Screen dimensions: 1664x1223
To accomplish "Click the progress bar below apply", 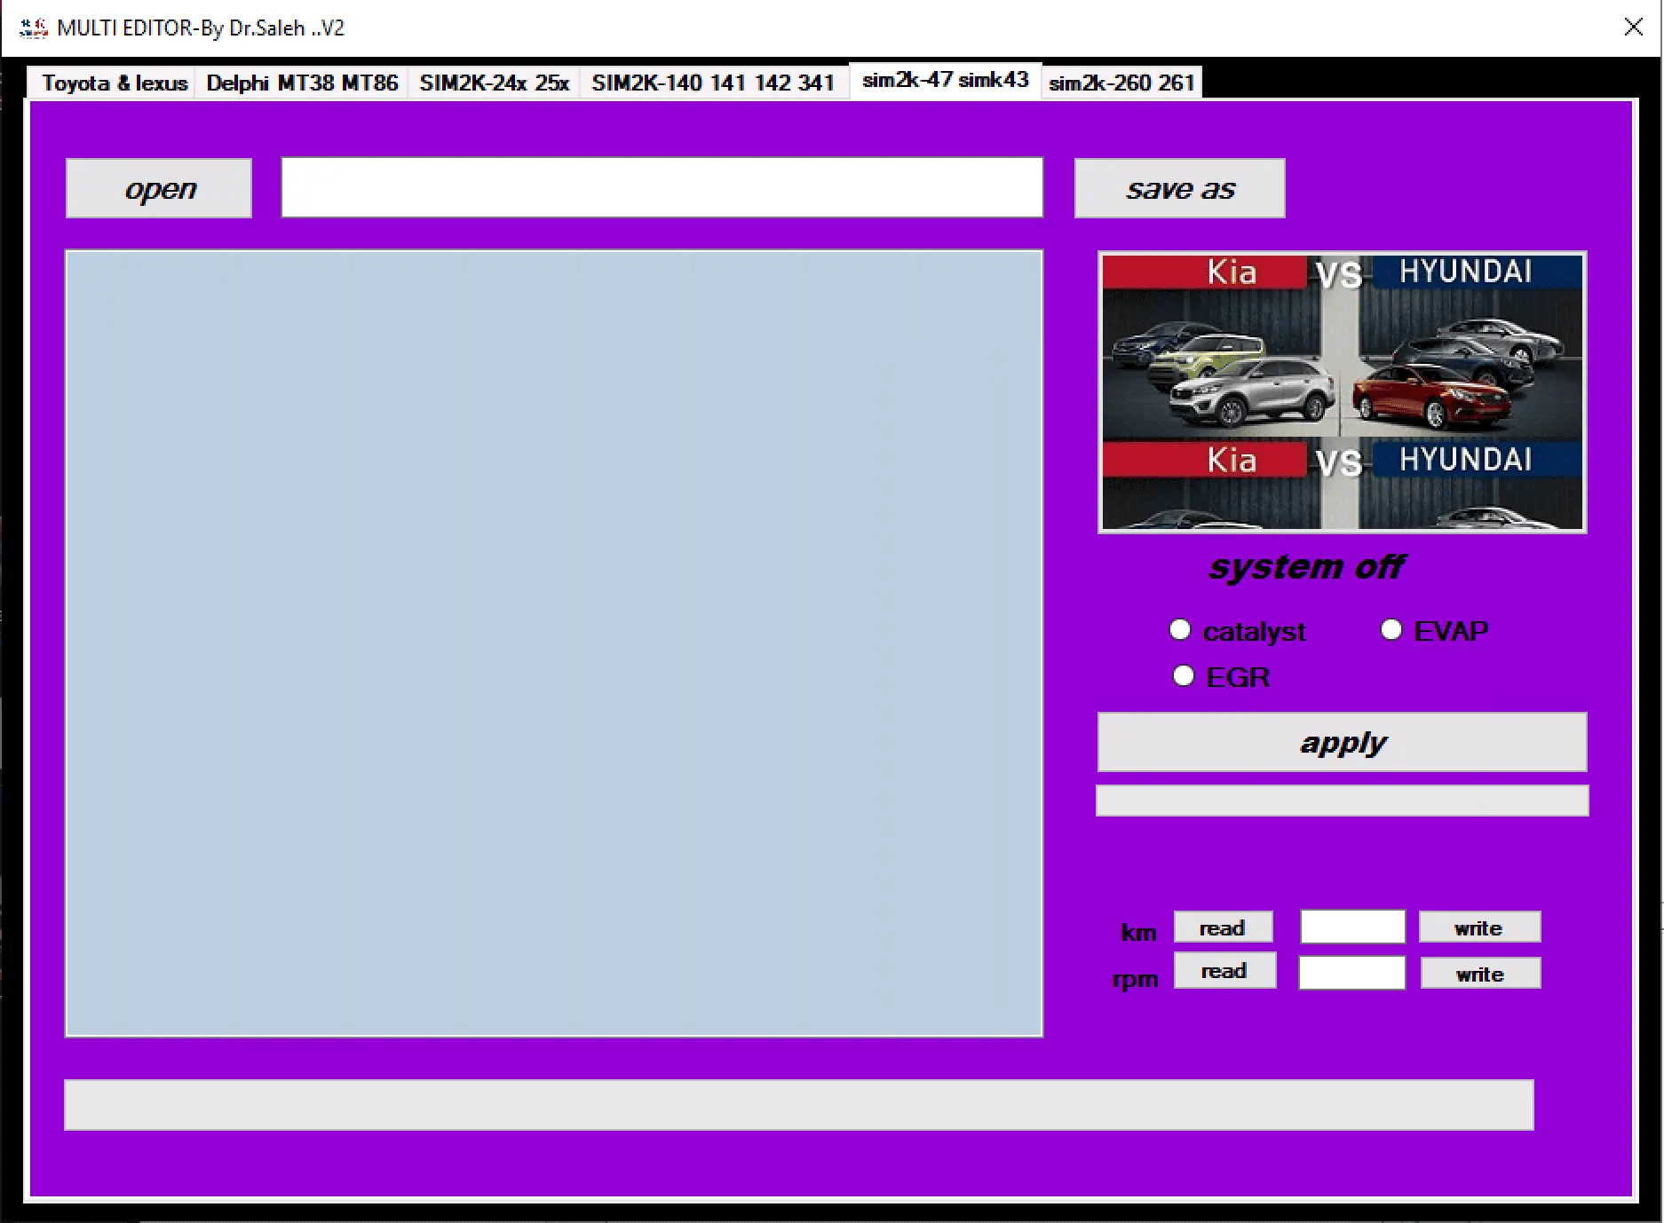I will click(1343, 801).
